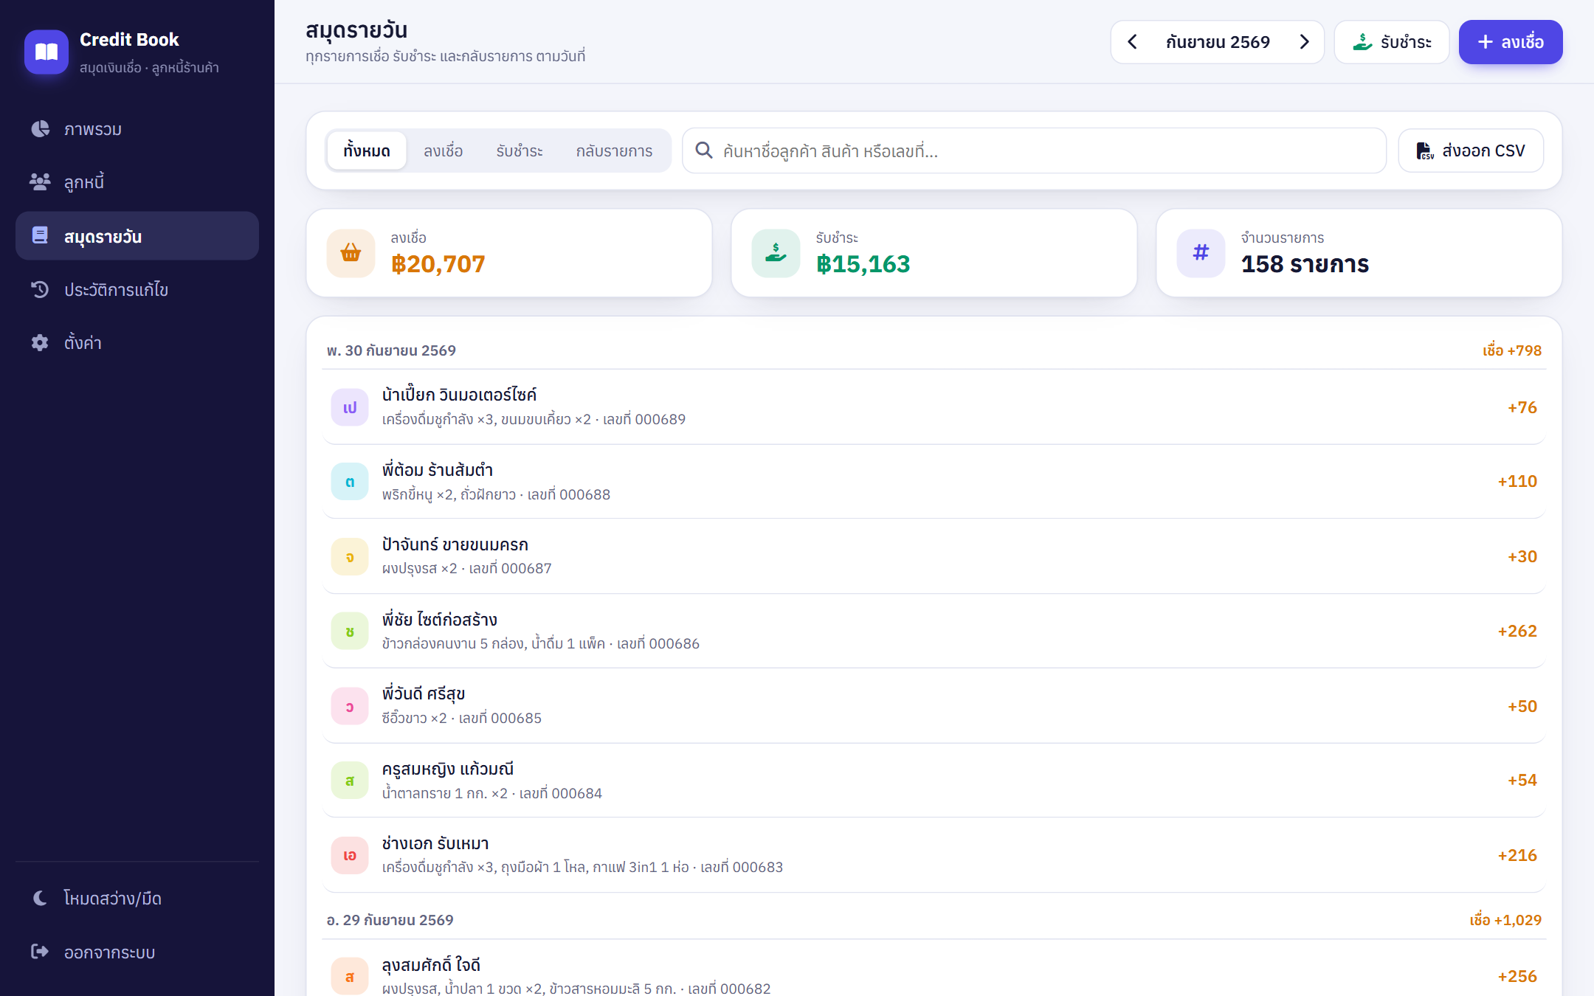1594x996 pixels.
Task: Click the 158 รายการ count
Action: [1305, 264]
